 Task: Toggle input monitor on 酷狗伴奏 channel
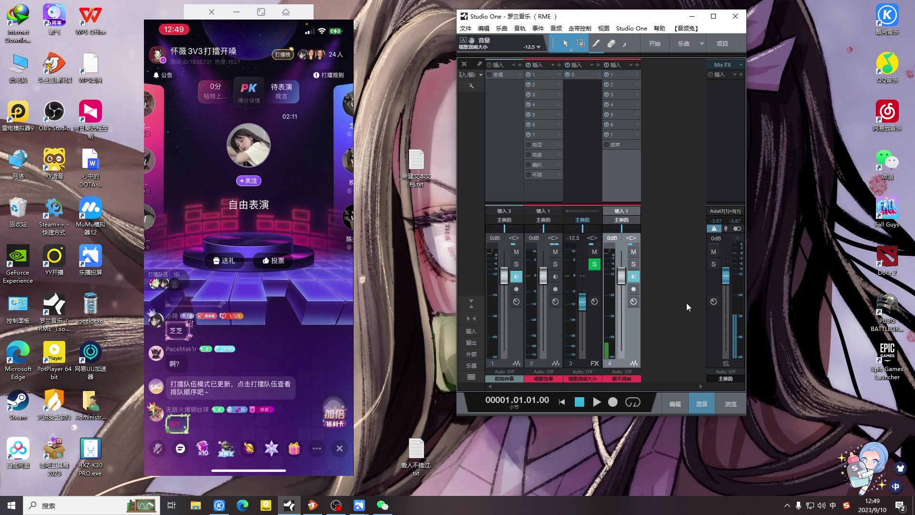(x=516, y=277)
